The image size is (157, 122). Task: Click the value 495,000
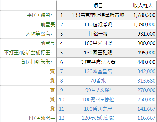coord(146,53)
